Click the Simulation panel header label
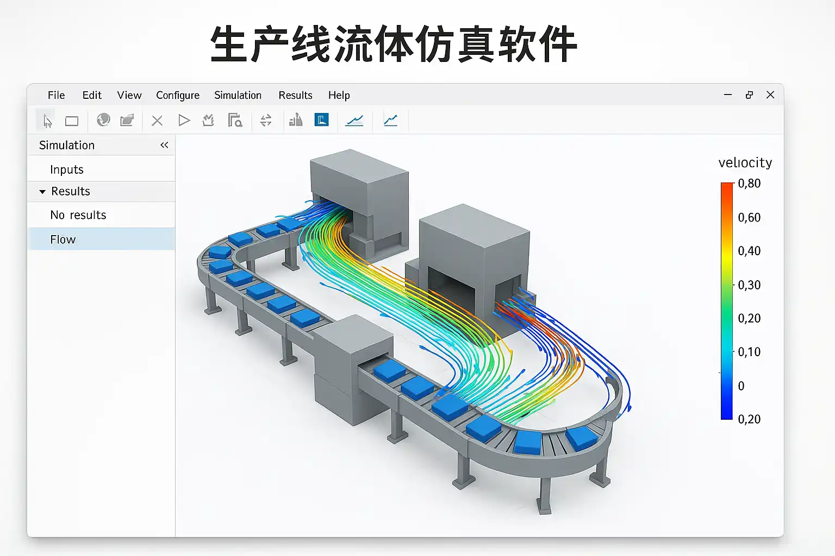835x556 pixels. [x=67, y=145]
